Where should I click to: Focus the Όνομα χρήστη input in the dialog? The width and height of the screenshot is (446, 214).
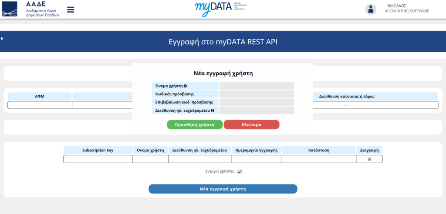[257, 86]
